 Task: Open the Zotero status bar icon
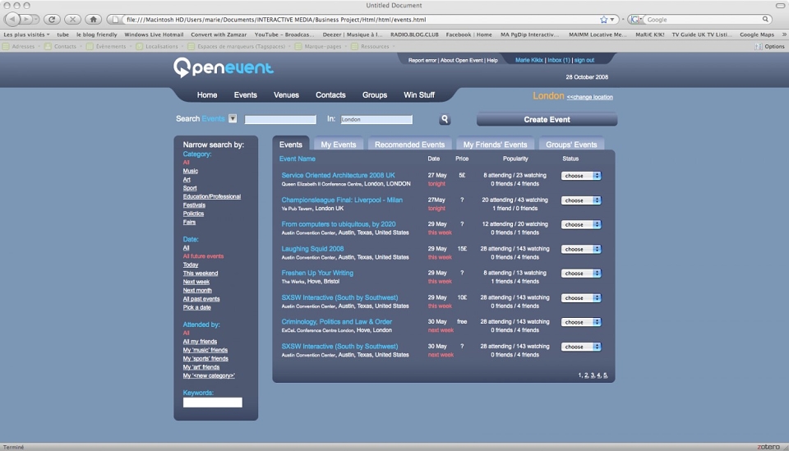coord(768,446)
